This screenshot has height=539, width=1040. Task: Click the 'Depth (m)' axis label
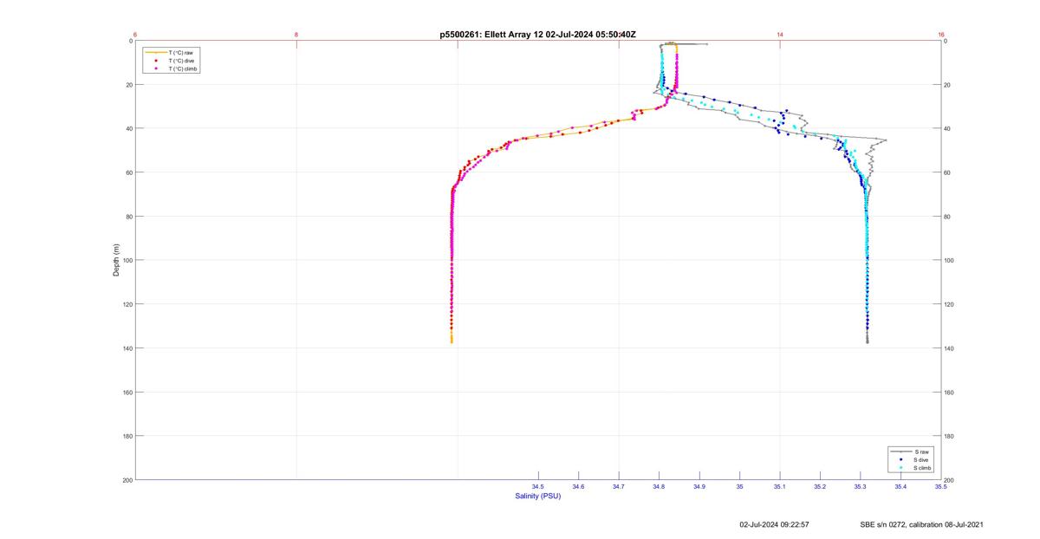[116, 260]
